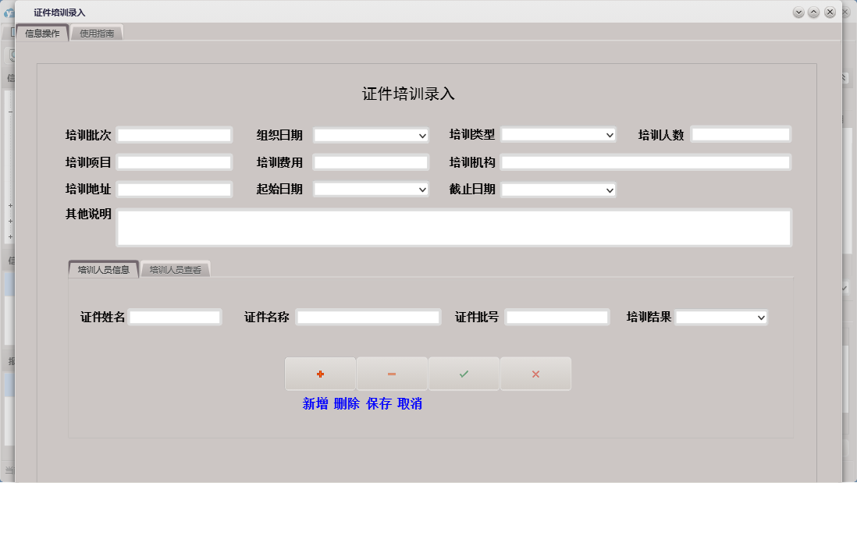Click the down-chevron shade button on the title bar
This screenshot has height=550, width=857.
(x=798, y=12)
